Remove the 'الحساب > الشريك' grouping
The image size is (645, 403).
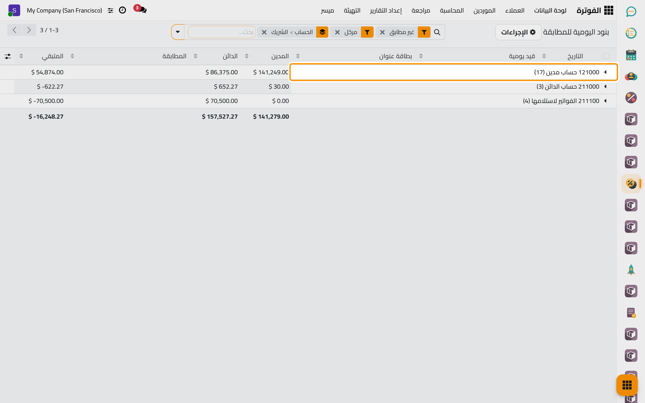[x=264, y=32]
